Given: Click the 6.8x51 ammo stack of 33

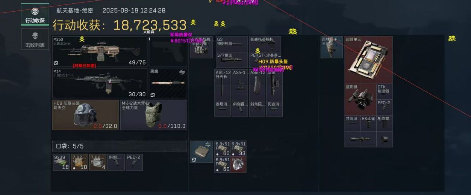Looking at the screenshot, I should click(x=239, y=149).
